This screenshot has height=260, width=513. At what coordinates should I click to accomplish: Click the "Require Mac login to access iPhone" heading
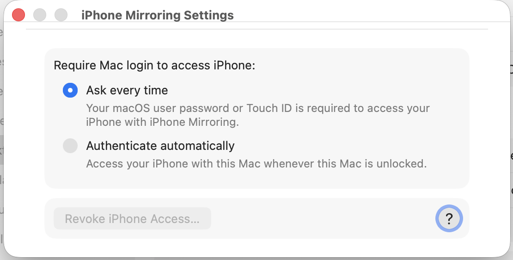click(x=154, y=65)
